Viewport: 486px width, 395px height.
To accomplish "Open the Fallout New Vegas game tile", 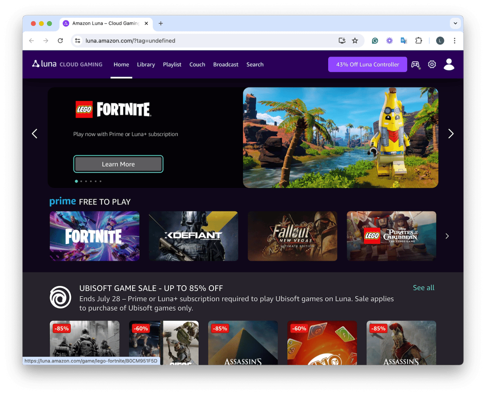I will tap(292, 236).
